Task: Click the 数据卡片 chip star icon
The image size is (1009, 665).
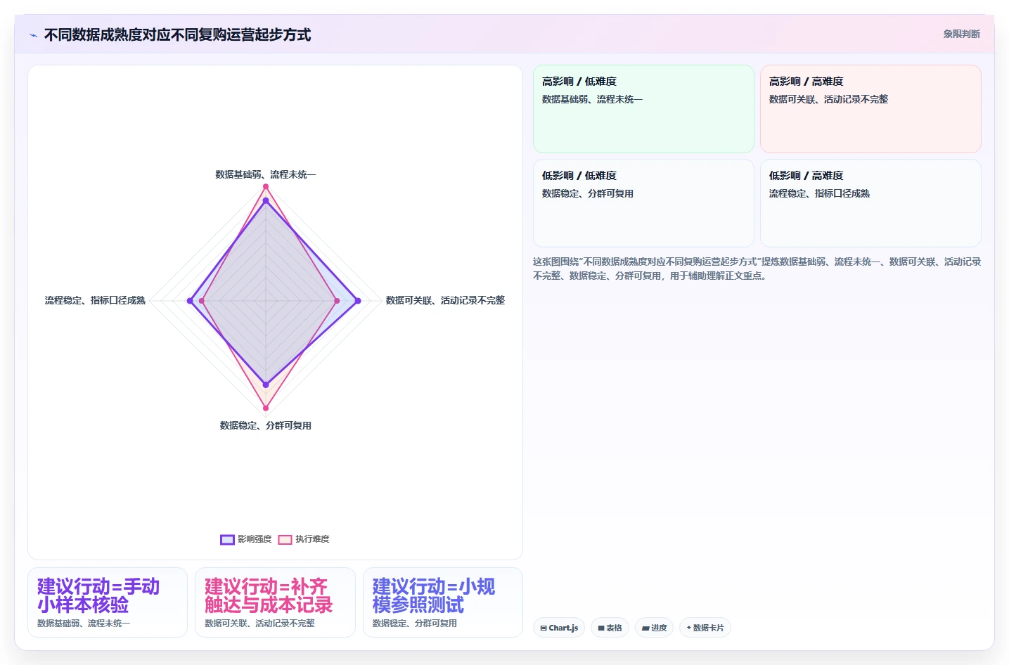Action: click(689, 628)
